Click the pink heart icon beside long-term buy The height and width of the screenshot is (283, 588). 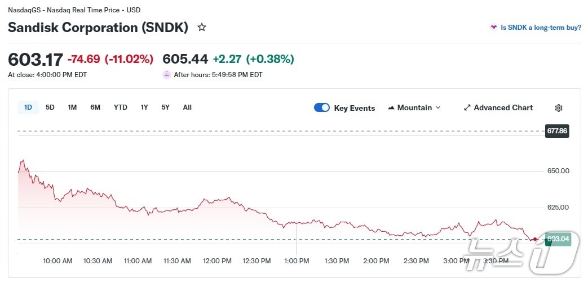494,27
